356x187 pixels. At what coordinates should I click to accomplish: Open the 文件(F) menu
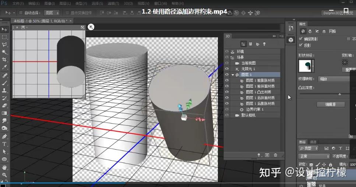click(x=18, y=3)
